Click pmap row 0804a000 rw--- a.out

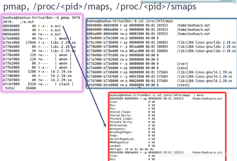(32, 34)
